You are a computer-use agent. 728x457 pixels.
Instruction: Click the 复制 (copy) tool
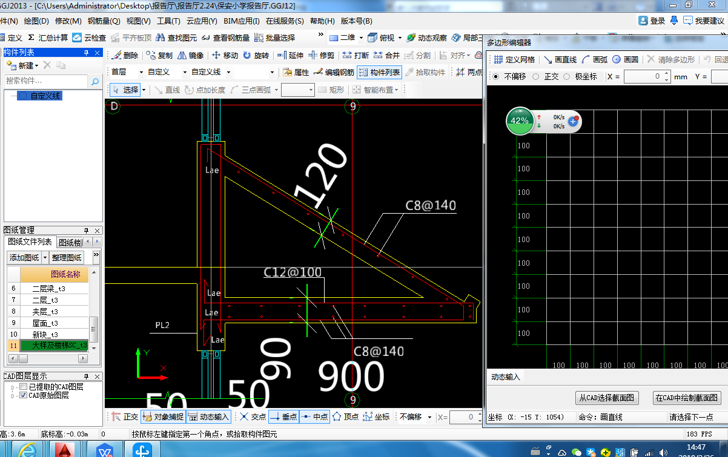(159, 55)
